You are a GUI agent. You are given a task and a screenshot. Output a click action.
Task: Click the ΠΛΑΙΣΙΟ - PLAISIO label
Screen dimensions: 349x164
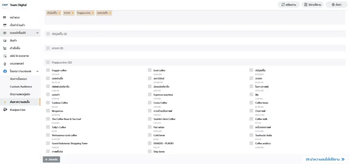tap(164, 143)
